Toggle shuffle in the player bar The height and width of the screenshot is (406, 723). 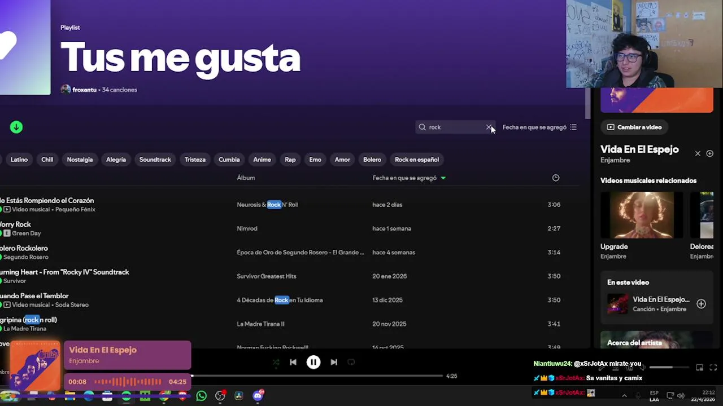276,363
